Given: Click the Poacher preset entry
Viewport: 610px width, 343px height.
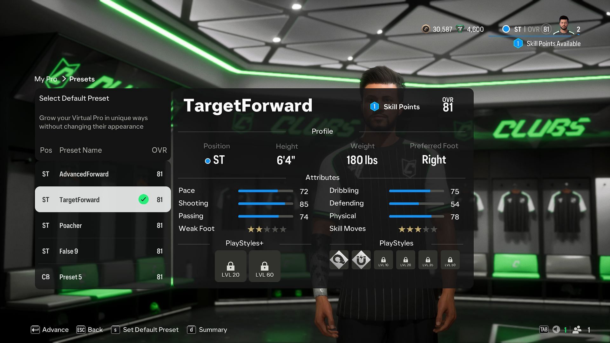Looking at the screenshot, I should pyautogui.click(x=103, y=225).
